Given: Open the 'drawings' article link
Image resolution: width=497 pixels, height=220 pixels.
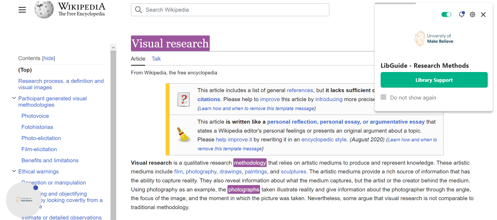Looking at the screenshot, I should tap(230, 172).
